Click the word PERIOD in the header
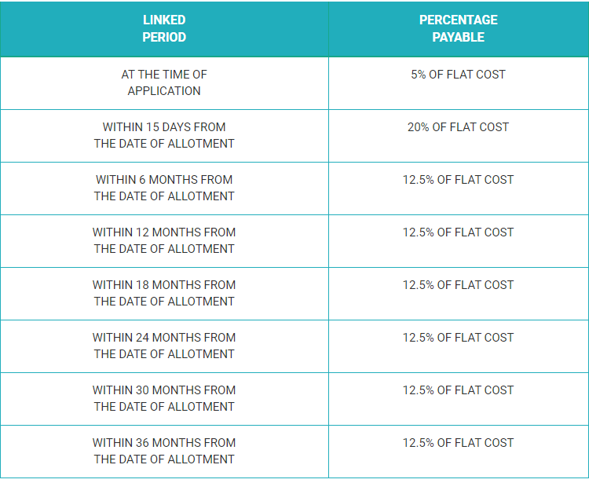The height and width of the screenshot is (483, 589). pos(164,37)
